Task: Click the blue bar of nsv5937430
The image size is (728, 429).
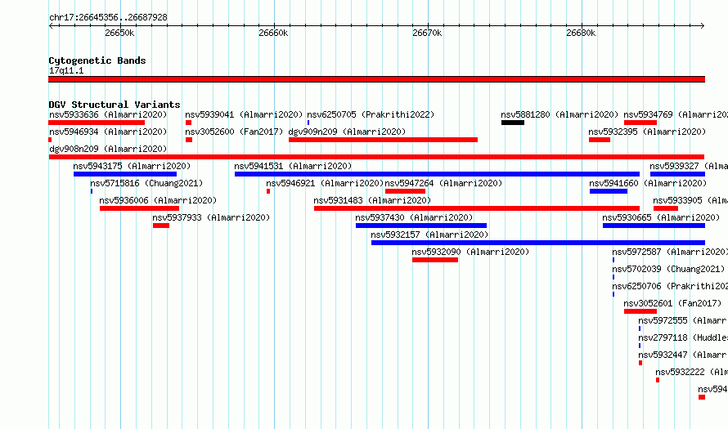Action: (421, 226)
